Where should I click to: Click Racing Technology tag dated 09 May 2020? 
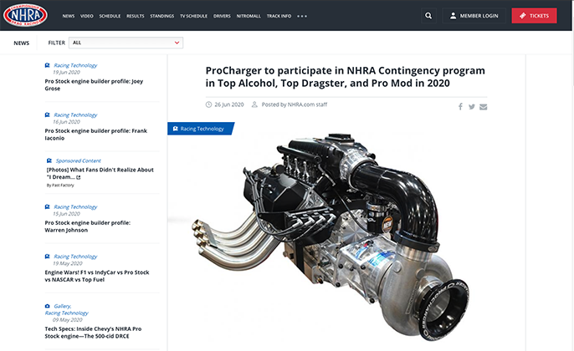[67, 313]
